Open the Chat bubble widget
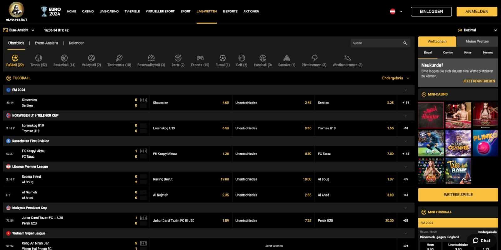 coord(482,240)
